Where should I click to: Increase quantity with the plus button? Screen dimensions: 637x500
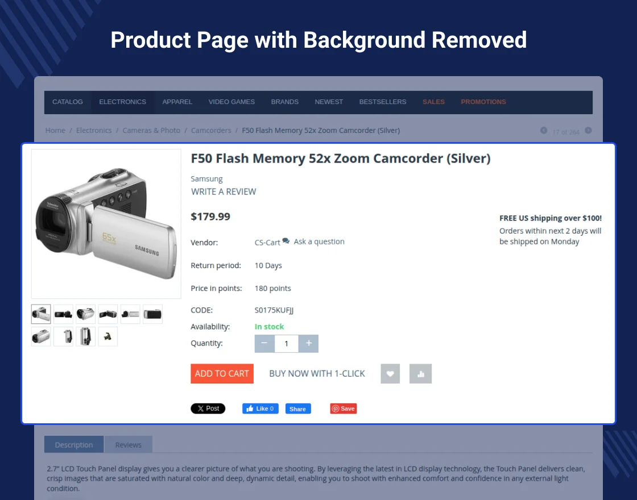pos(309,343)
